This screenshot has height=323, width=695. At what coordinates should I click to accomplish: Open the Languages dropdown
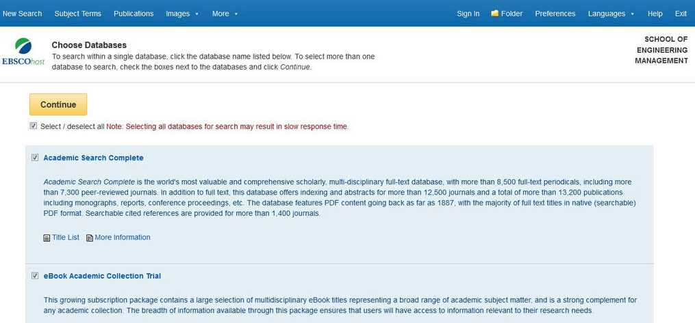[x=611, y=14]
